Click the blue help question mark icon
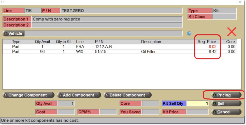 (x=189, y=33)
